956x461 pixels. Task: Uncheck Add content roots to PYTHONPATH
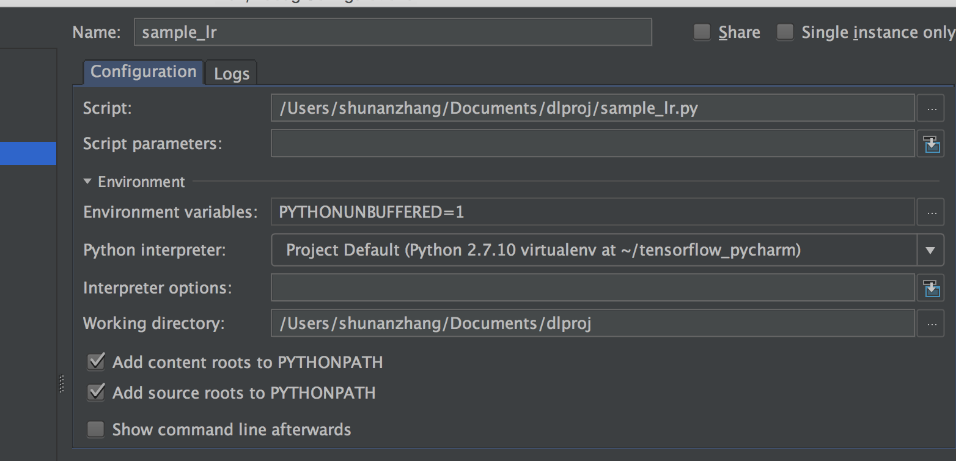click(x=96, y=362)
